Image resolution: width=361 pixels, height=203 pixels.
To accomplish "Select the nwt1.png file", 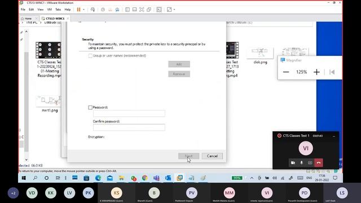I will click(x=50, y=104).
